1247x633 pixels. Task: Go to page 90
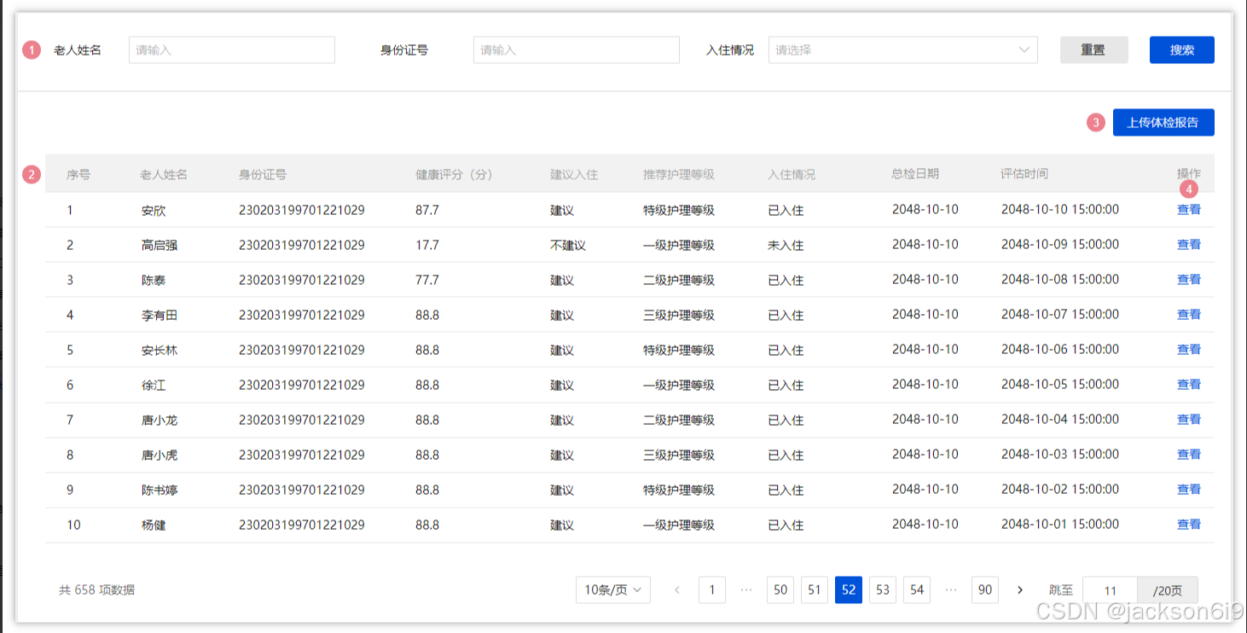coord(985,589)
